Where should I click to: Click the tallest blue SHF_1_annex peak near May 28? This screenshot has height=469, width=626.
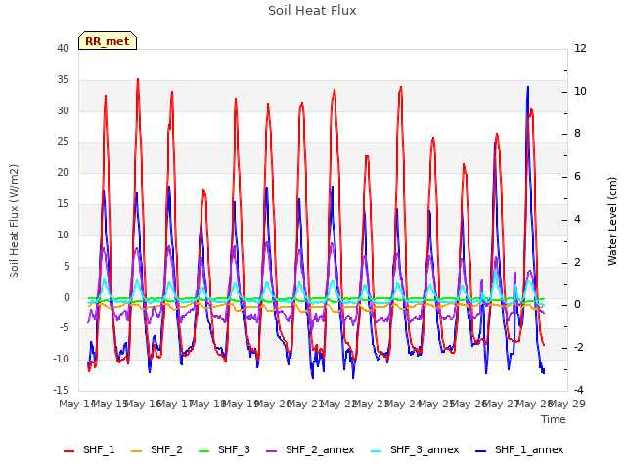click(x=528, y=87)
